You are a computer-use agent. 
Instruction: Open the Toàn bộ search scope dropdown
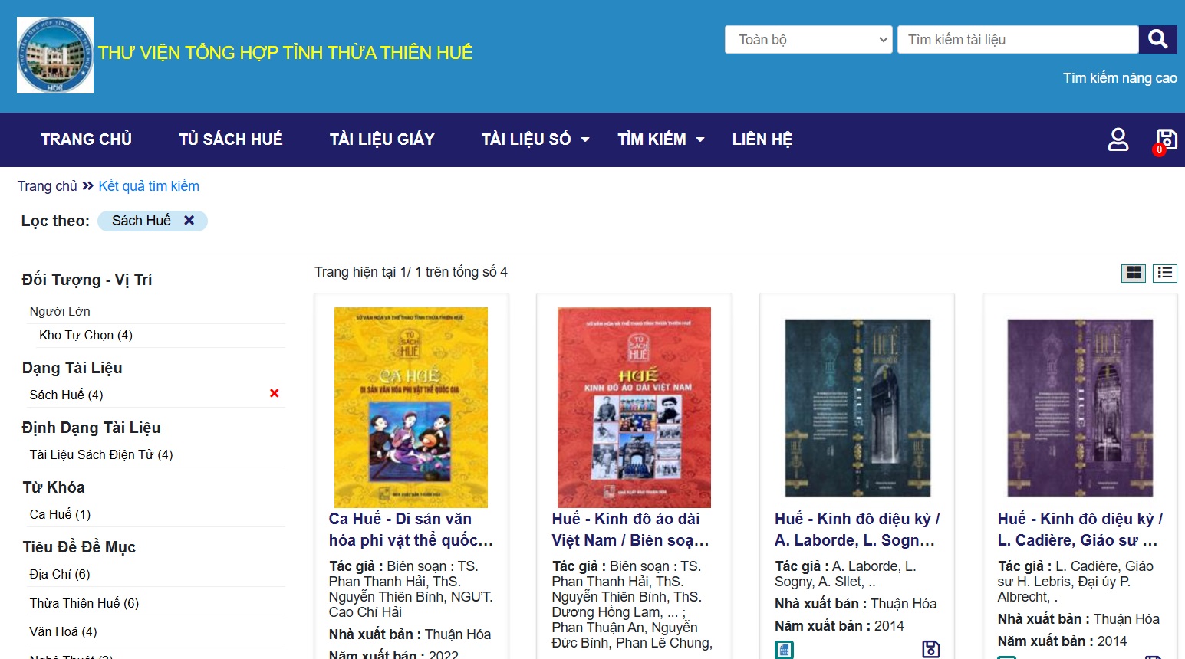pos(808,40)
